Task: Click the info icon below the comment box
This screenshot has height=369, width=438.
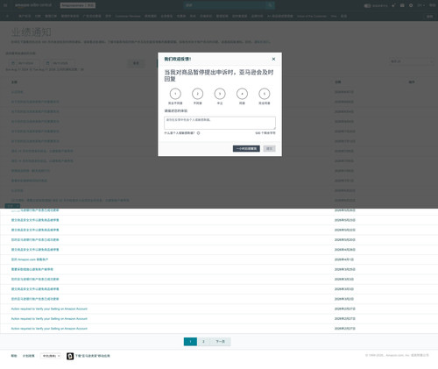Action: (199, 133)
